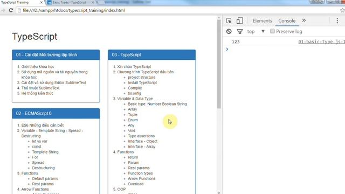The height and width of the screenshot is (194, 345).
Task: Open Interface - Object link
Action: click(x=142, y=141)
